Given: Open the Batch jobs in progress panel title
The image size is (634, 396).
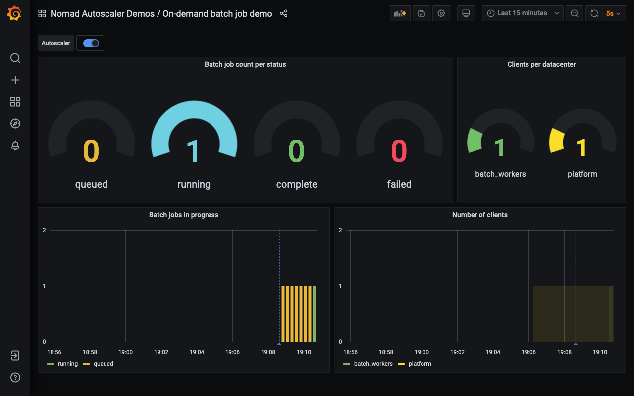Looking at the screenshot, I should (x=184, y=215).
